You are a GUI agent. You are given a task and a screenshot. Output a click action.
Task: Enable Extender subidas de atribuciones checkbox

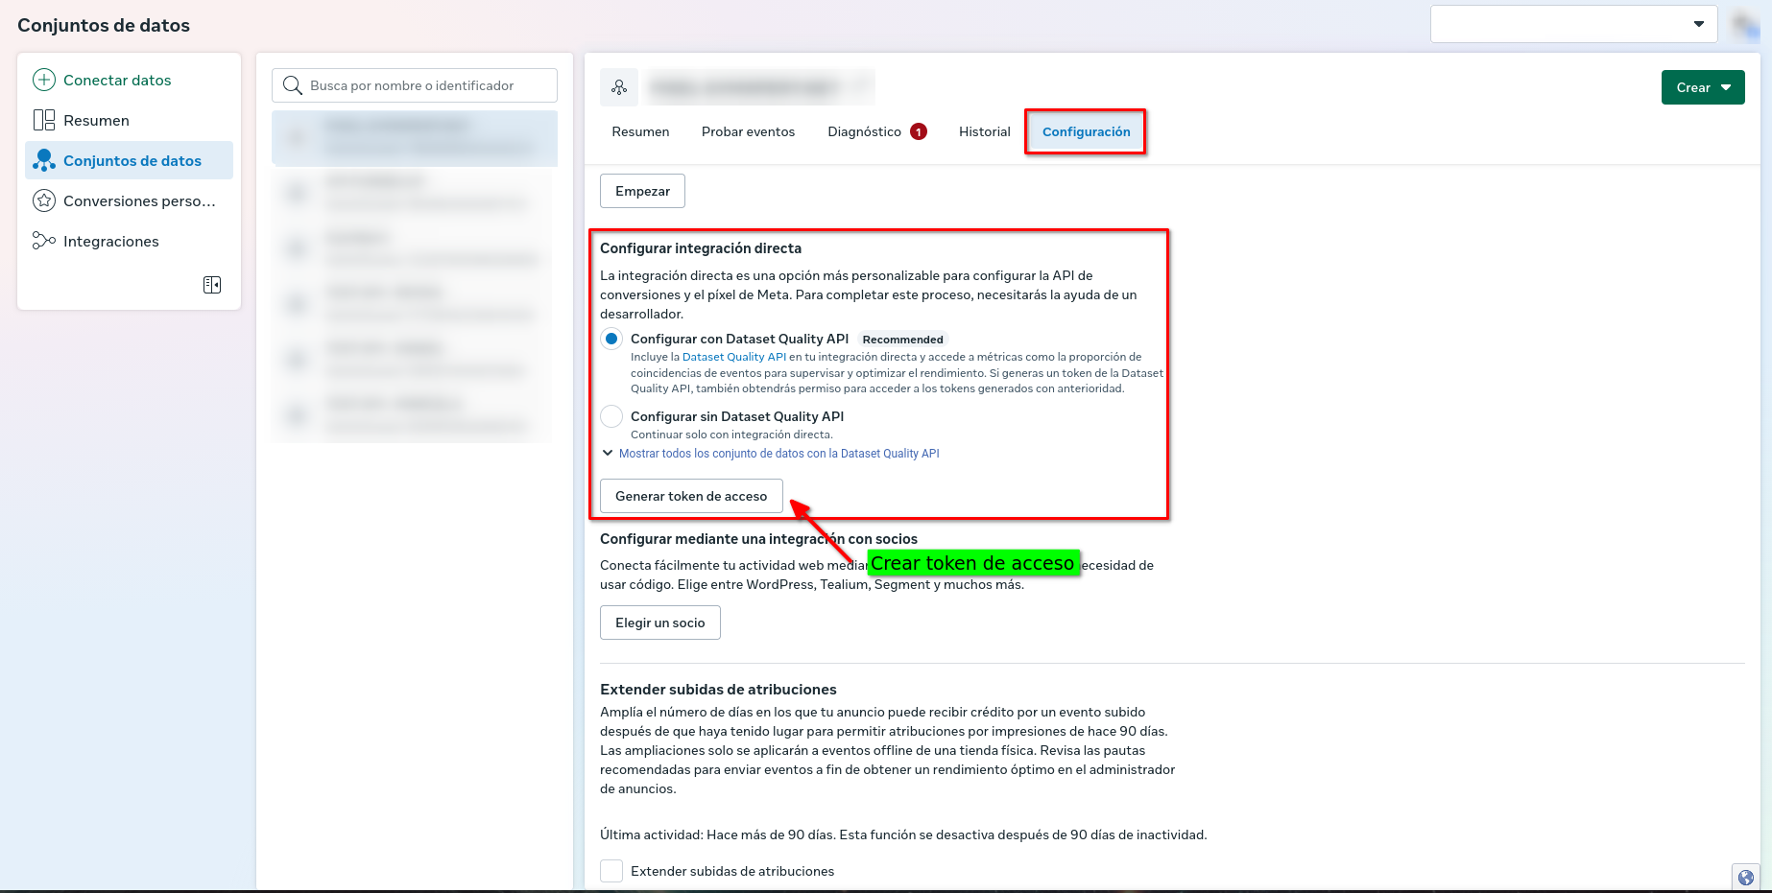pos(611,871)
